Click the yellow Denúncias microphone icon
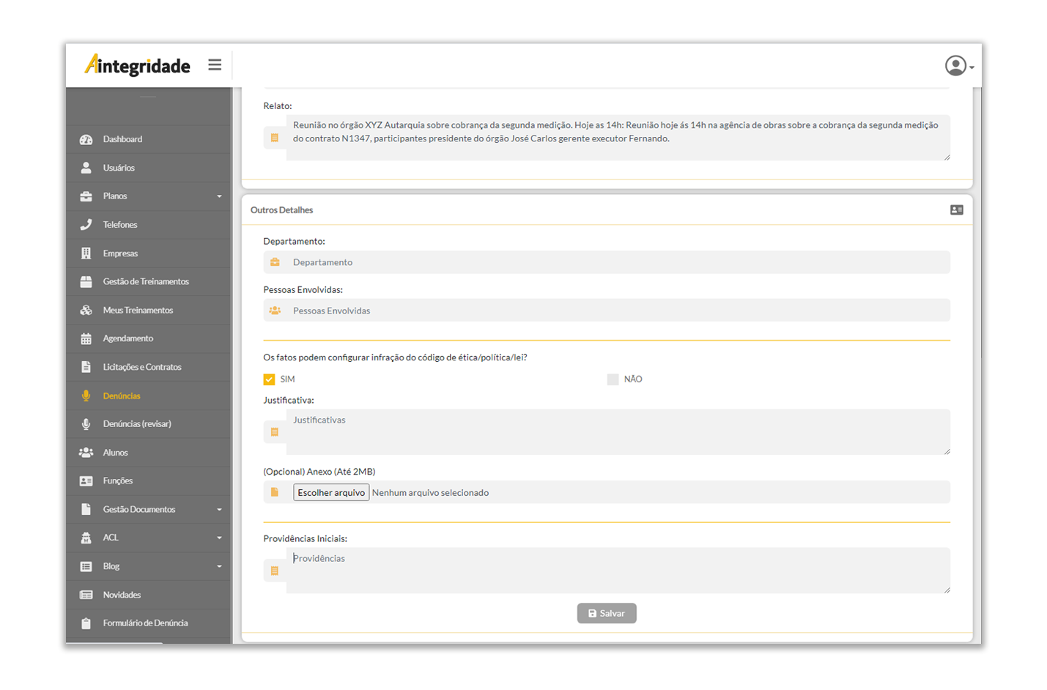 pyautogui.click(x=86, y=396)
